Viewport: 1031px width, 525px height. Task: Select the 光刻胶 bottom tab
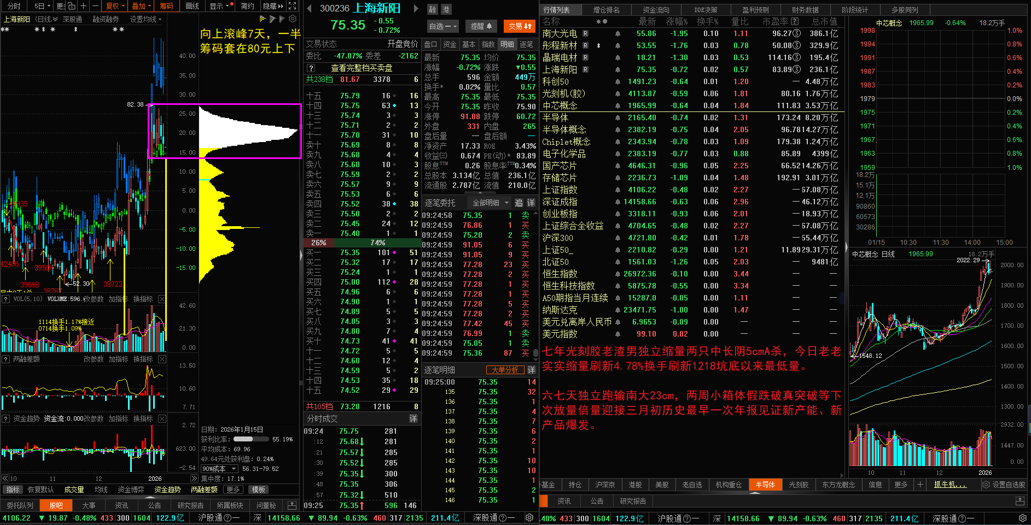tap(799, 485)
